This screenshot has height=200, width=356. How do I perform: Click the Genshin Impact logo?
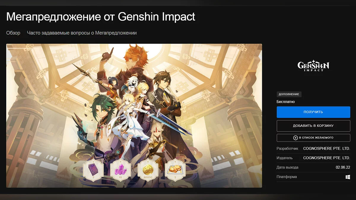[313, 65]
